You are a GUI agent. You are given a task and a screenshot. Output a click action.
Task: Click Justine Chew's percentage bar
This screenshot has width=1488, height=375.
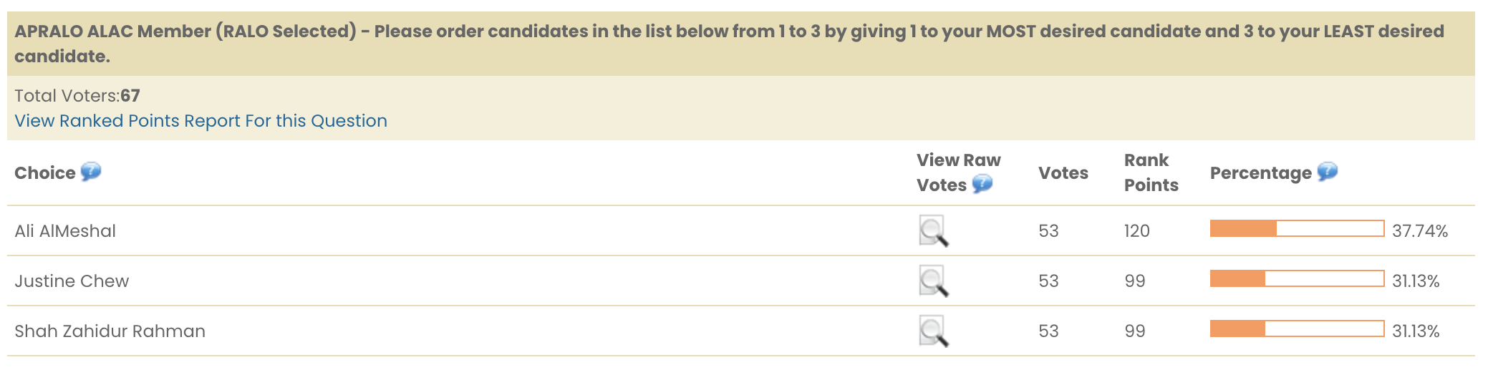(1296, 279)
